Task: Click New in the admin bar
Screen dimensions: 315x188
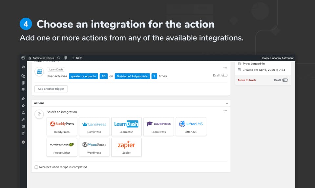Action: [76, 58]
